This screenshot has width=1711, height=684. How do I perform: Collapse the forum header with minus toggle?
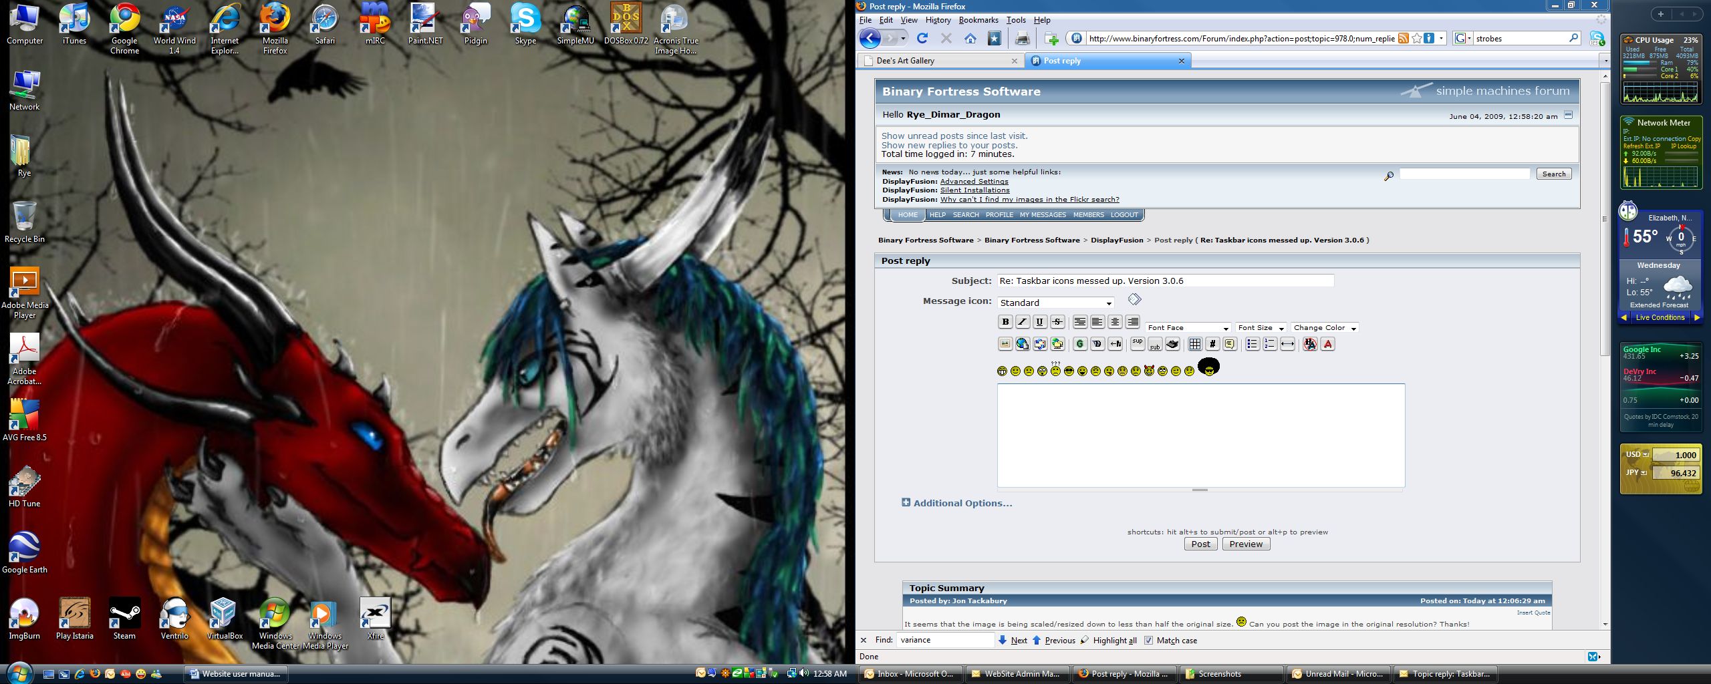(x=1568, y=115)
